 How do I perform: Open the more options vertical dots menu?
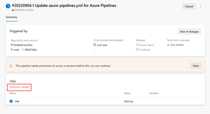pyautogui.click(x=201, y=6)
